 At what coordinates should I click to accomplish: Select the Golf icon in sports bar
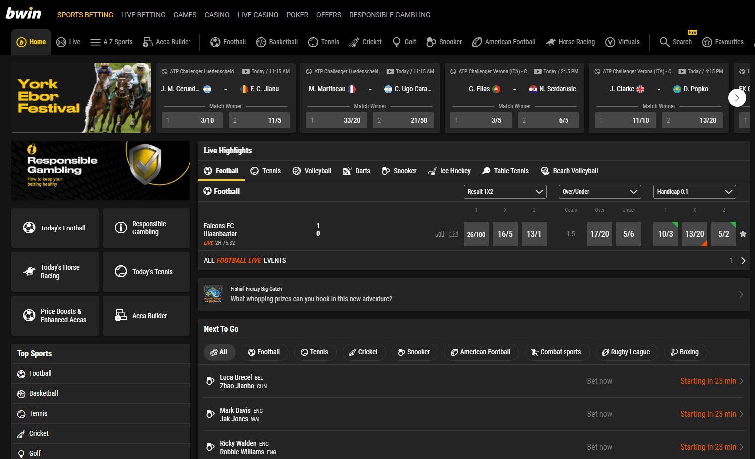click(397, 42)
